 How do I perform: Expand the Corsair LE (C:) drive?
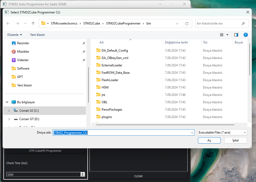pos(9,111)
